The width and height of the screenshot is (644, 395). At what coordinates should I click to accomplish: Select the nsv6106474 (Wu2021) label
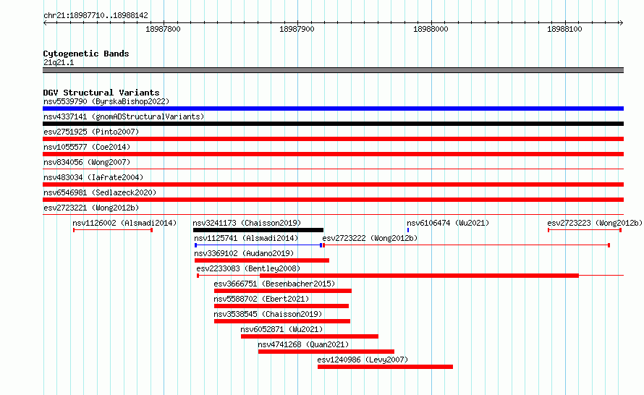448,223
